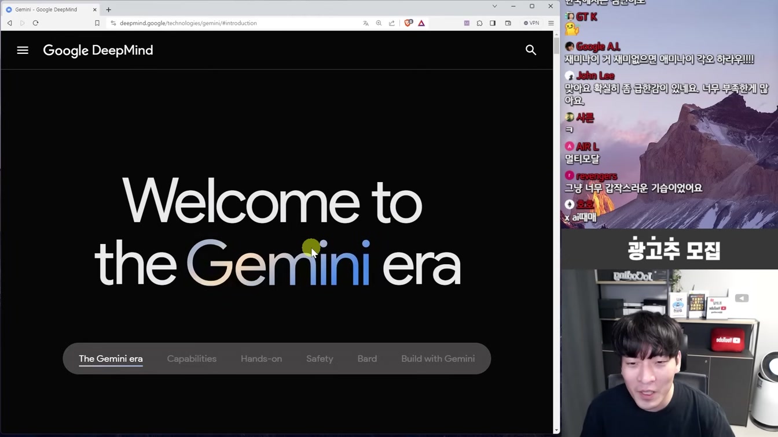The image size is (778, 437).
Task: Open the Brave Wallet
Action: click(x=508, y=23)
